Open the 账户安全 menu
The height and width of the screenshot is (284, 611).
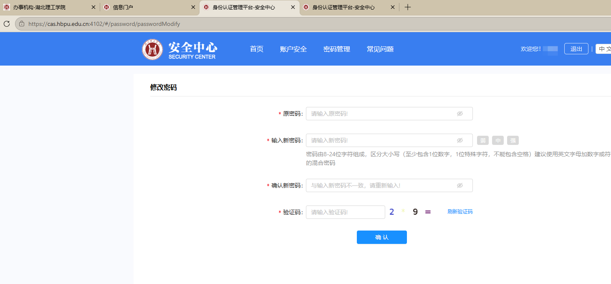293,49
